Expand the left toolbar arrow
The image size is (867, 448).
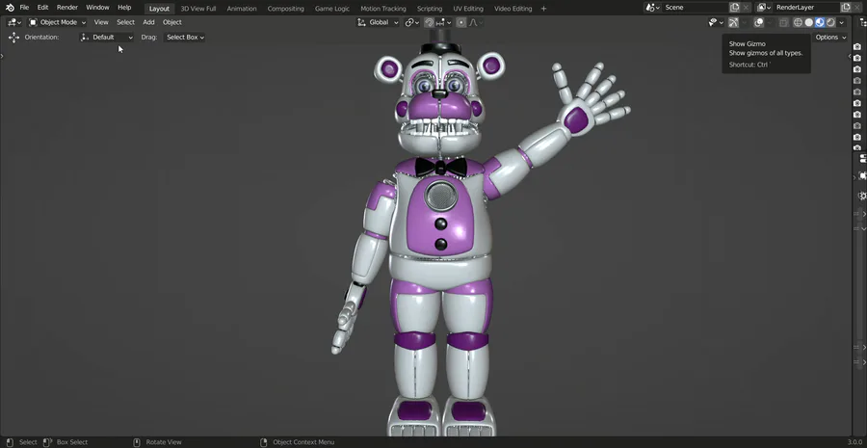(2, 56)
